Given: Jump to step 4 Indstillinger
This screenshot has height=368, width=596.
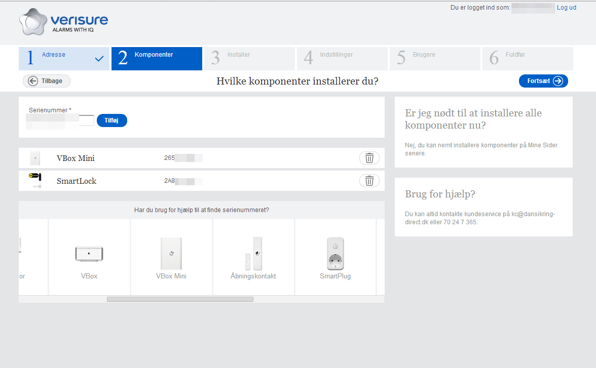Looking at the screenshot, I should (342, 59).
